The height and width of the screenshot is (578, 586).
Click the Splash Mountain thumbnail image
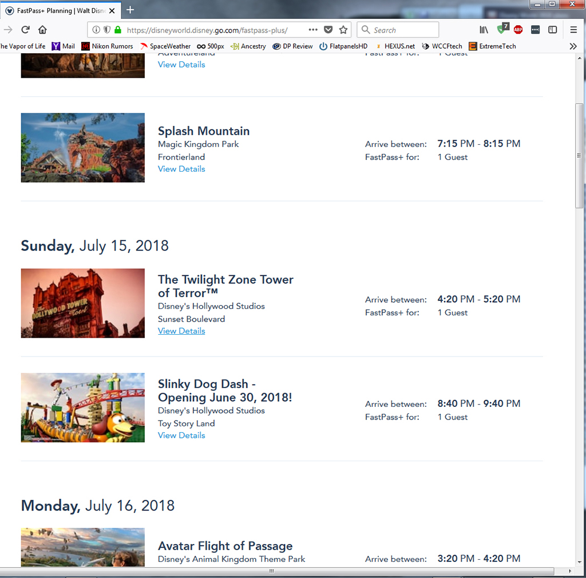[x=82, y=148]
